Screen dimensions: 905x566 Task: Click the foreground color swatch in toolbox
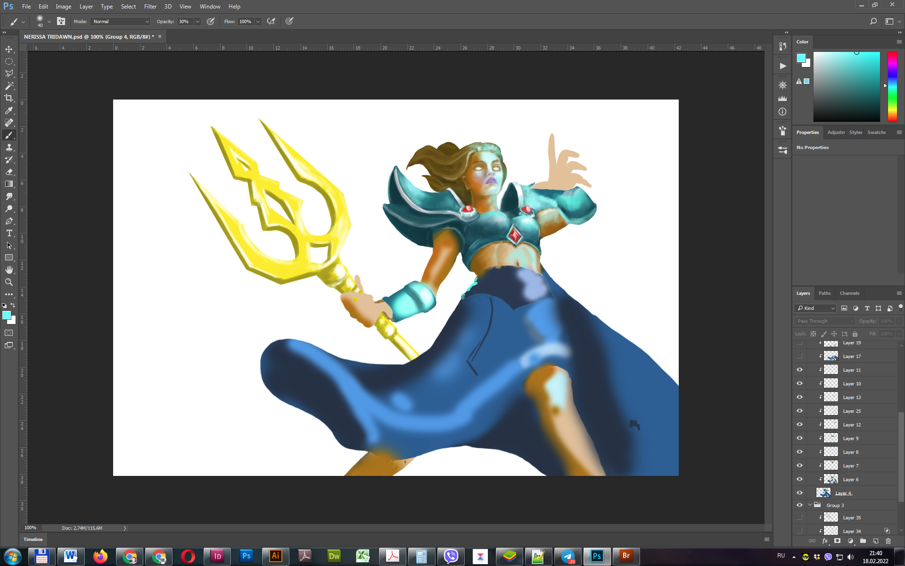(7, 315)
